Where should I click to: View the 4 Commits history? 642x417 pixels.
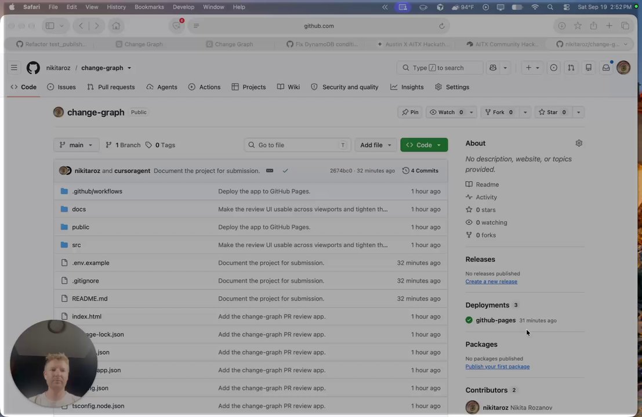coord(420,170)
